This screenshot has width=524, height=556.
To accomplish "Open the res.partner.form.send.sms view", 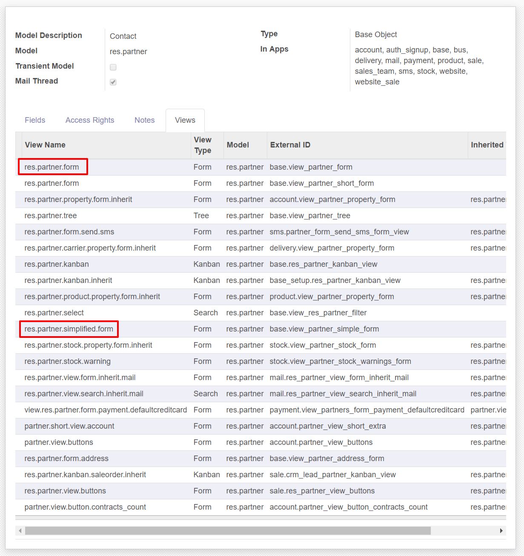I will tap(261, 232).
